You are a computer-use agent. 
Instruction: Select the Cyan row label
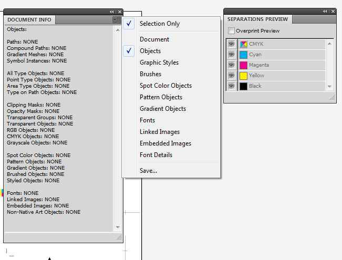[x=255, y=55]
